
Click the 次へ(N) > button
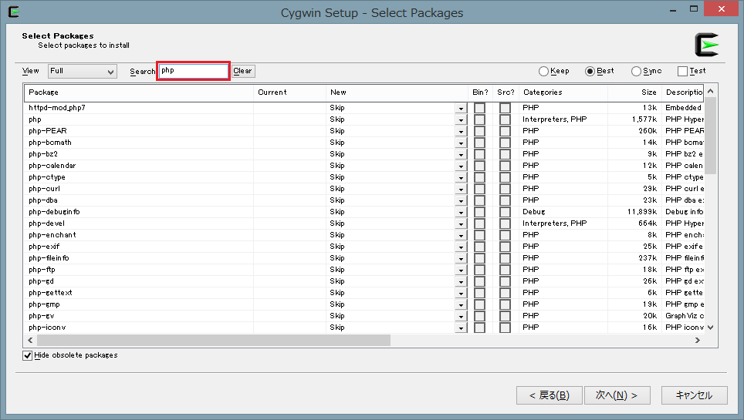click(616, 395)
